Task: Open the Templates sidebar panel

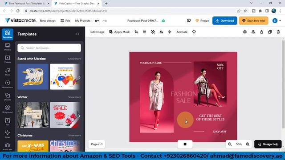Action: tap(8, 34)
